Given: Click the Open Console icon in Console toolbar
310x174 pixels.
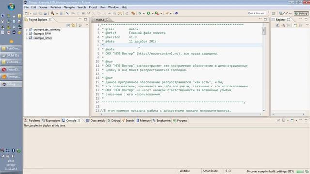Looking at the screenshot, I should point(292,120).
